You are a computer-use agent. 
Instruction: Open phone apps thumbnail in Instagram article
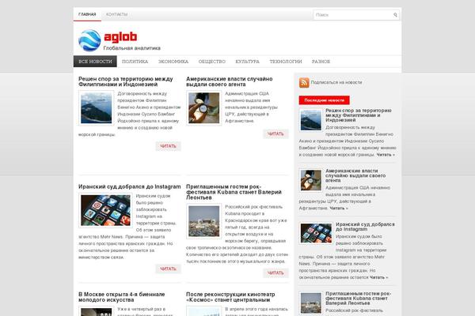tap(105, 210)
